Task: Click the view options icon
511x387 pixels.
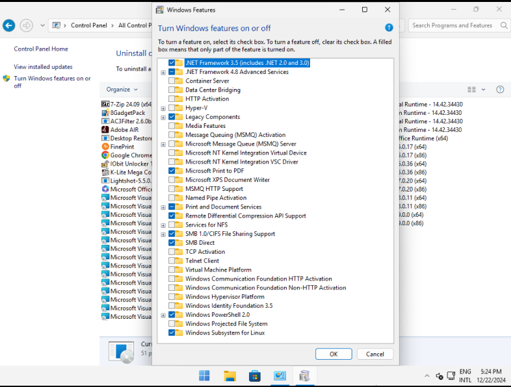Action: coord(471,90)
